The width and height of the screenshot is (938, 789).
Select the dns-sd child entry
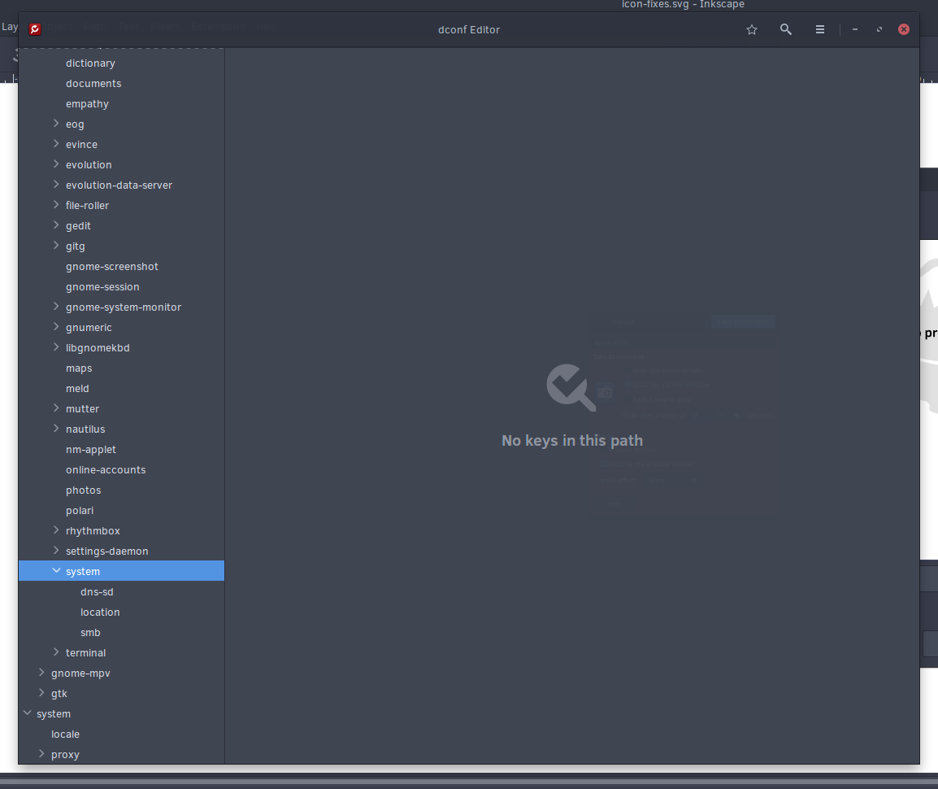tap(97, 592)
